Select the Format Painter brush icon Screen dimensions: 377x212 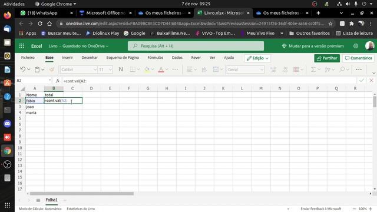[51, 69]
